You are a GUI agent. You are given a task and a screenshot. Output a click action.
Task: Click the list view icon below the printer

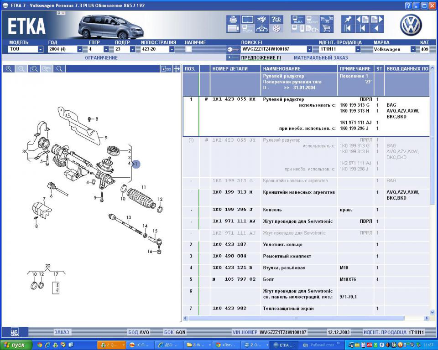point(233,28)
